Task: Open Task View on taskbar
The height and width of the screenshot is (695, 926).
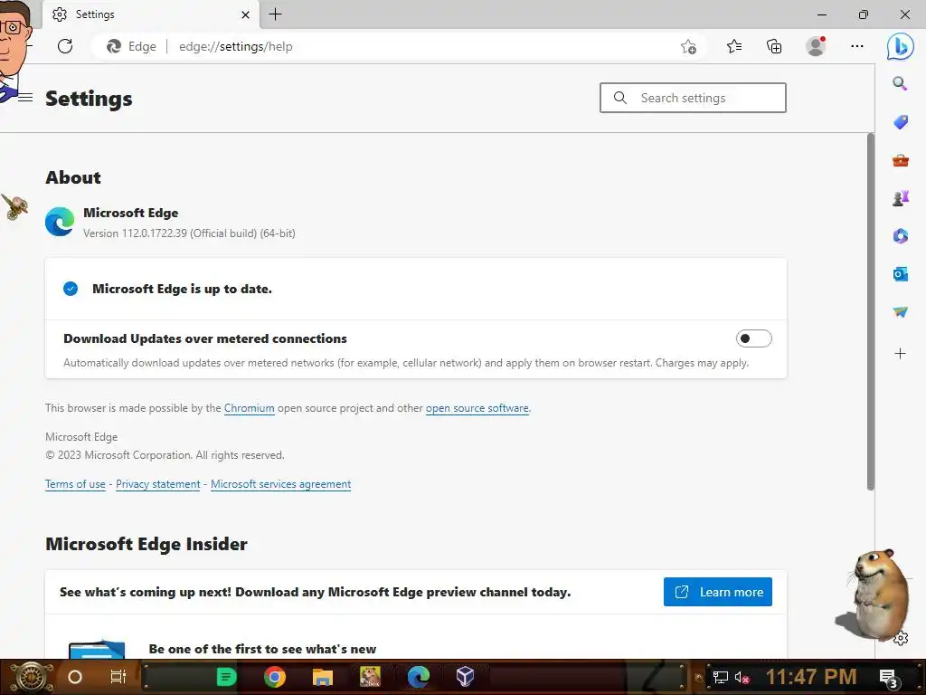Action: coord(118,677)
